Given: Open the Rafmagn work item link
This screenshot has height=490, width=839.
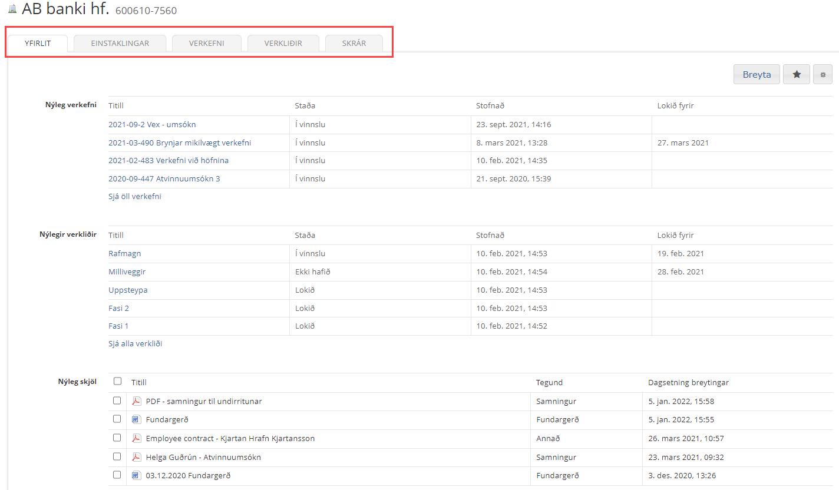Looking at the screenshot, I should tap(124, 254).
